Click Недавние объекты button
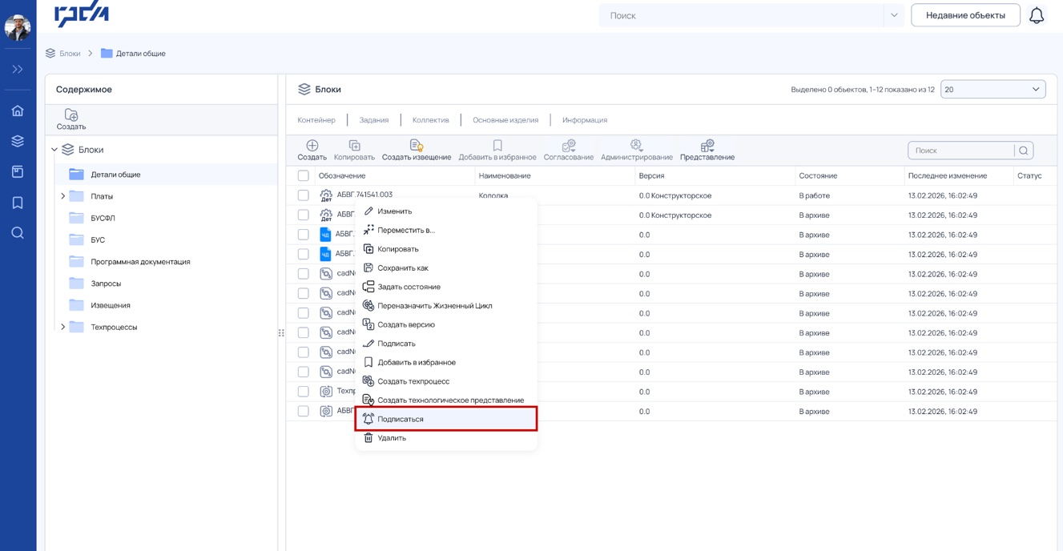This screenshot has height=551, width=1063. pyautogui.click(x=965, y=15)
